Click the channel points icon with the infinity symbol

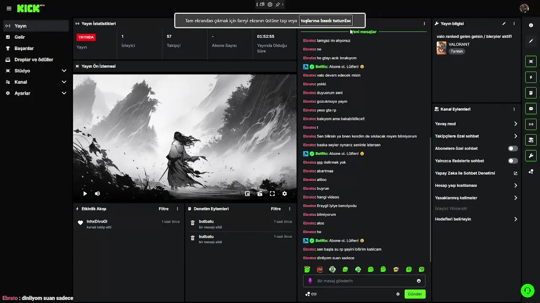(311, 294)
